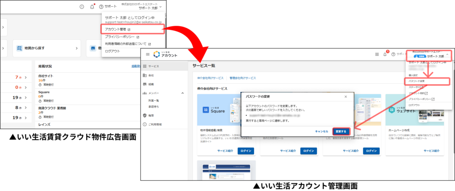This screenshot has height=191, width=455.
Task: Open 所属一覧 under メンバー
Action: (x=153, y=101)
